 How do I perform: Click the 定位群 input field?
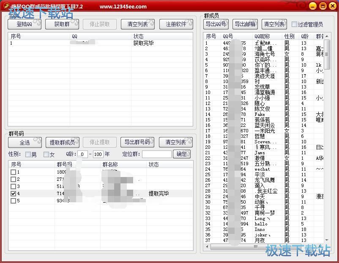157,154
